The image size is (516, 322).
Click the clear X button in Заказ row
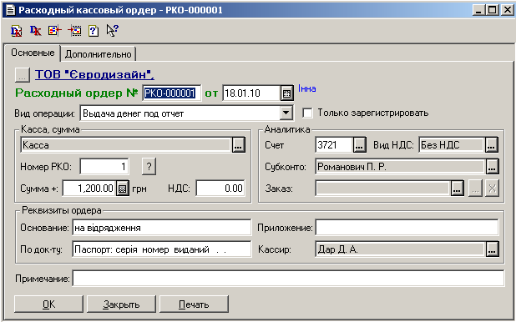[x=492, y=189]
